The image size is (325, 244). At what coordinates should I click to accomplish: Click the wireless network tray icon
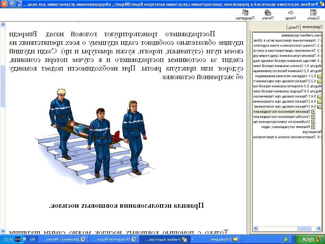[x=18, y=240]
